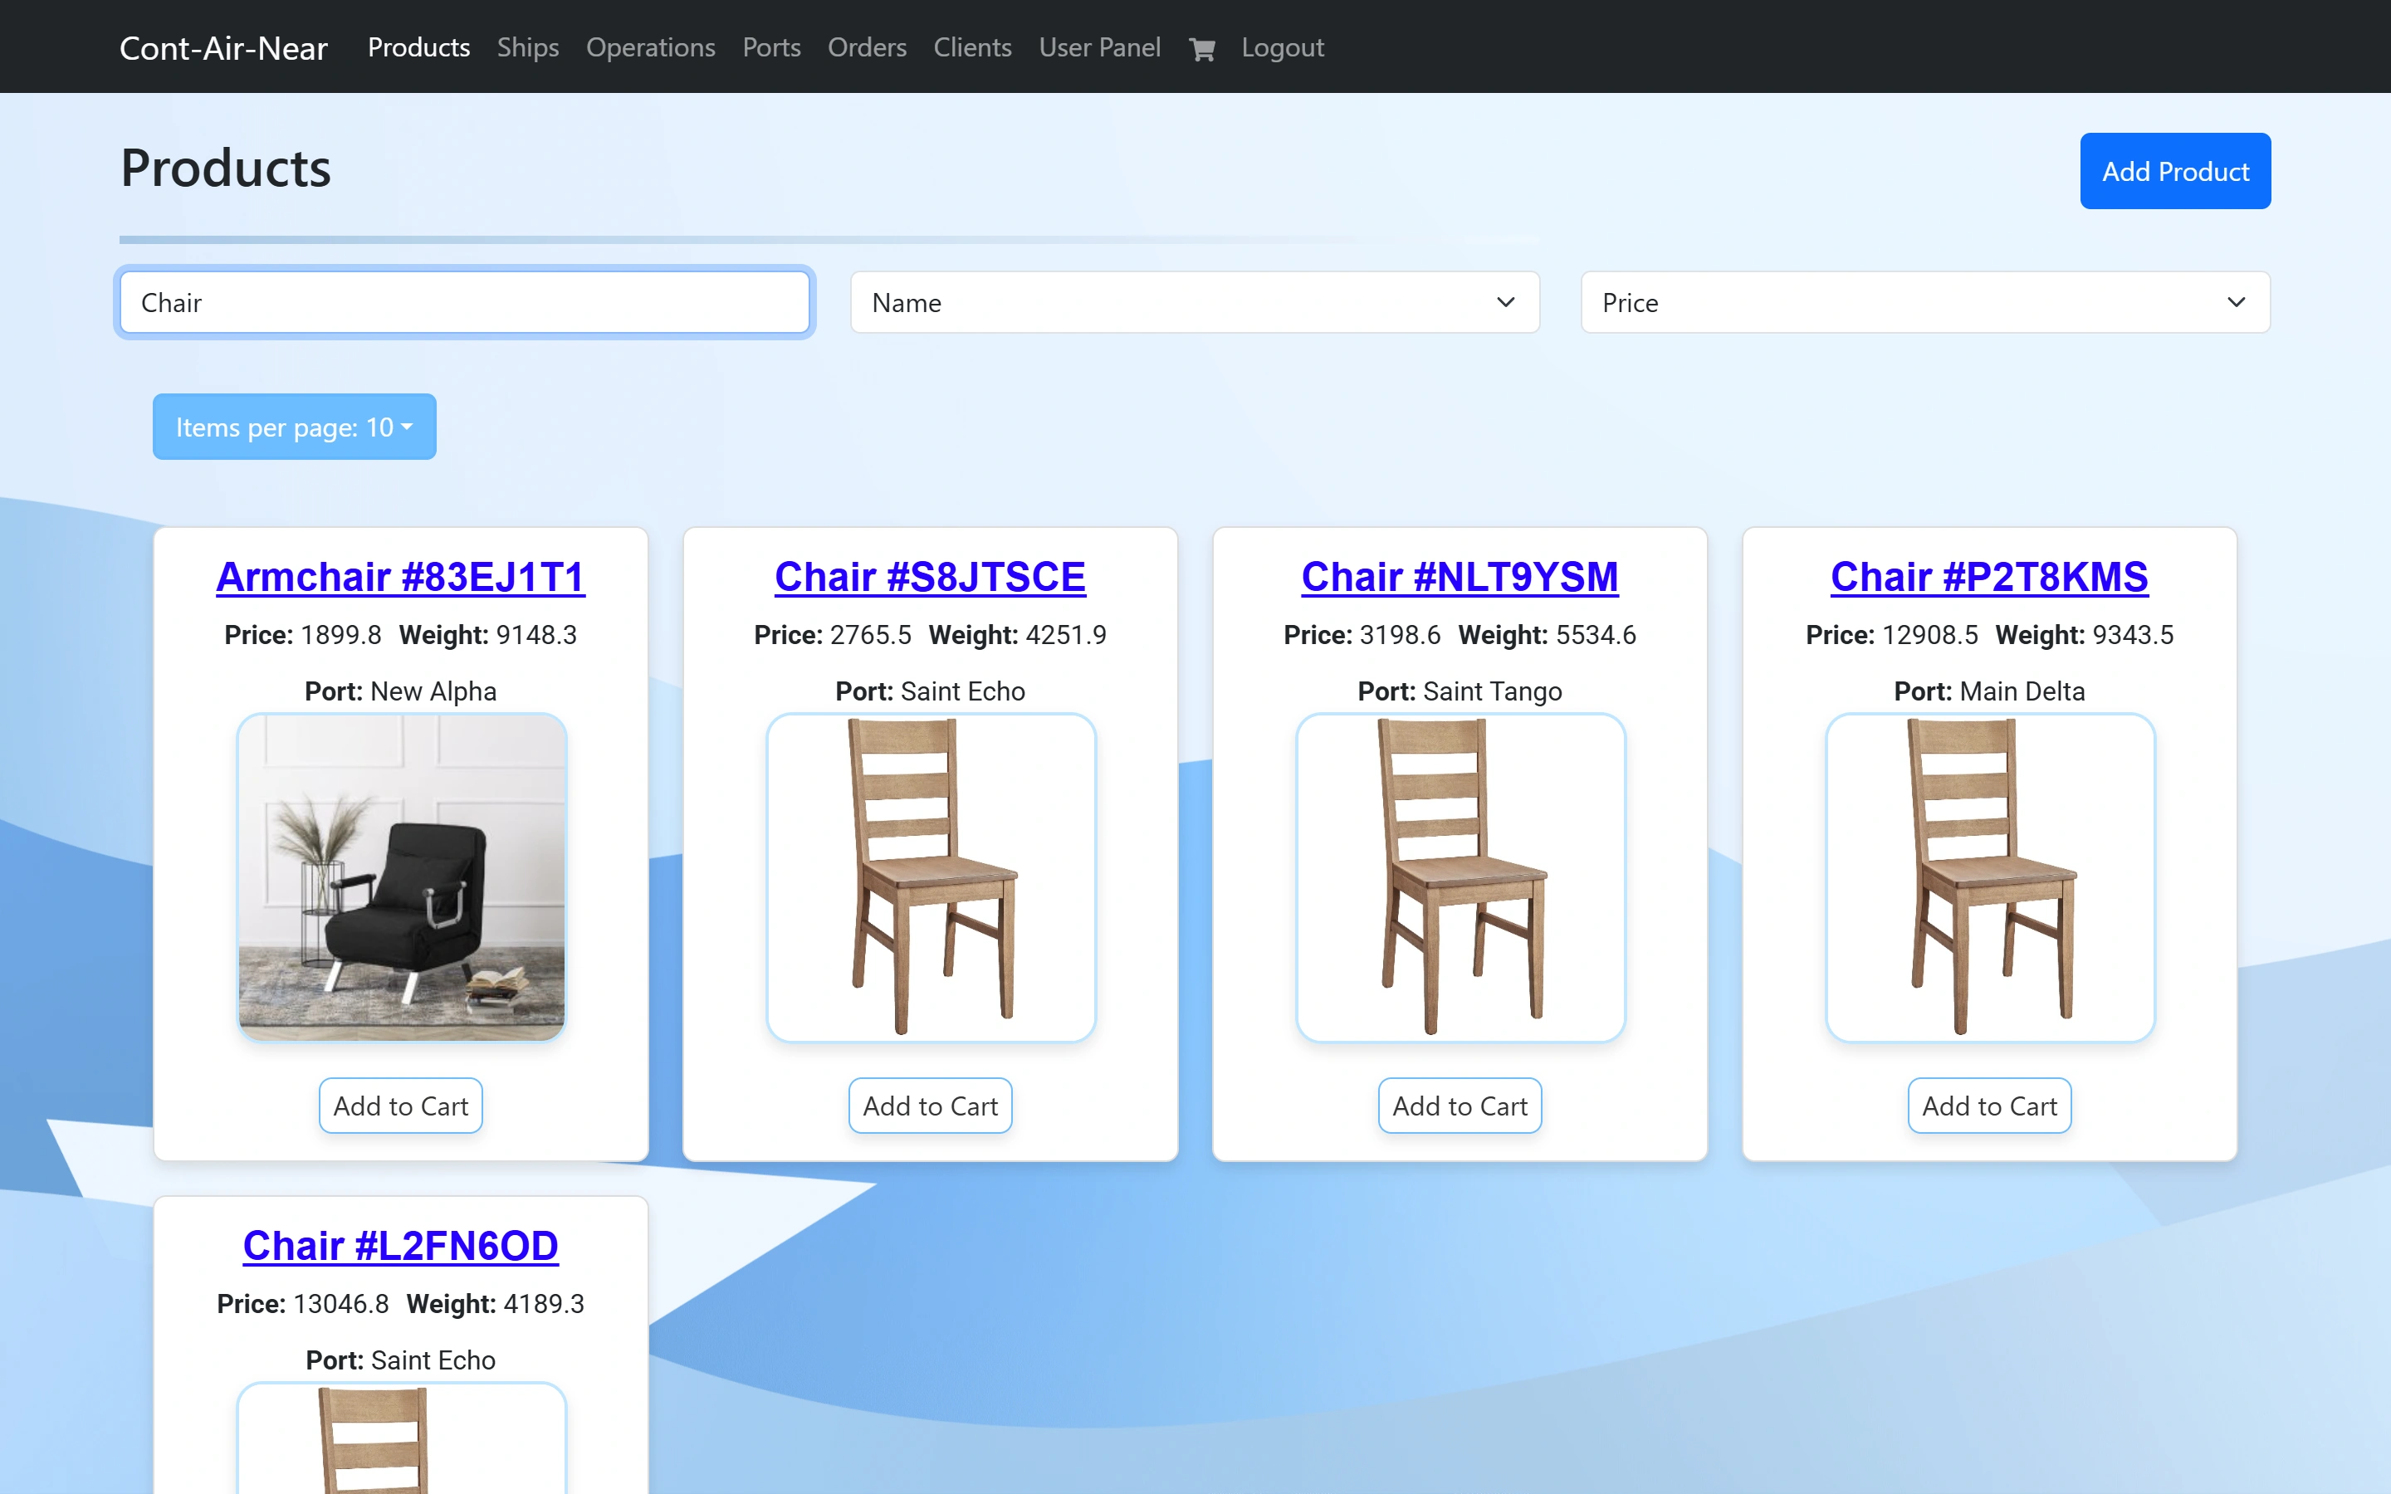Click the Add Product button

pos(2174,171)
